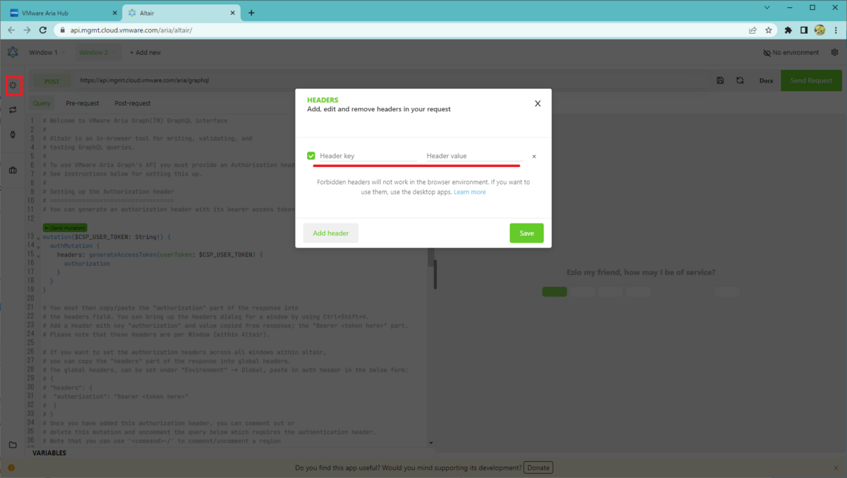The image size is (847, 478).
Task: Follow the Learn more link
Action: click(x=469, y=192)
